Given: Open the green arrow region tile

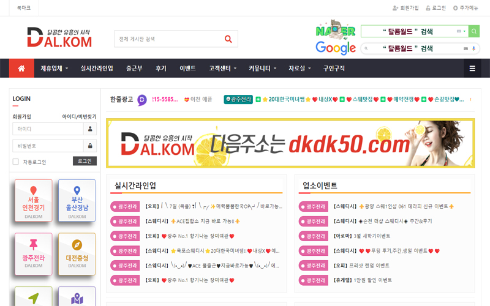Looking at the screenshot, I should (x=34, y=296).
